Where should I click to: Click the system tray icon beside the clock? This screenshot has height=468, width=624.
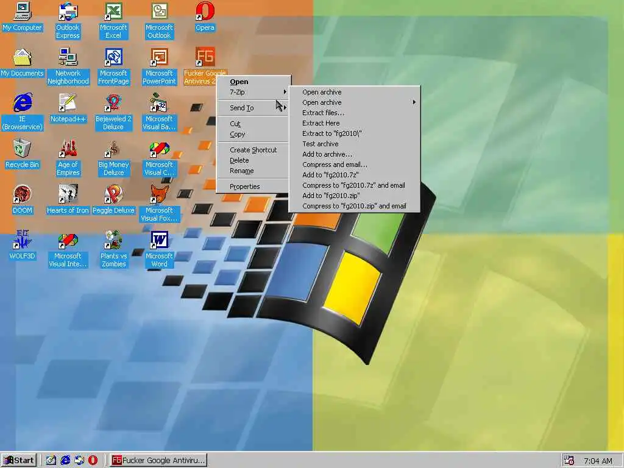coord(569,461)
